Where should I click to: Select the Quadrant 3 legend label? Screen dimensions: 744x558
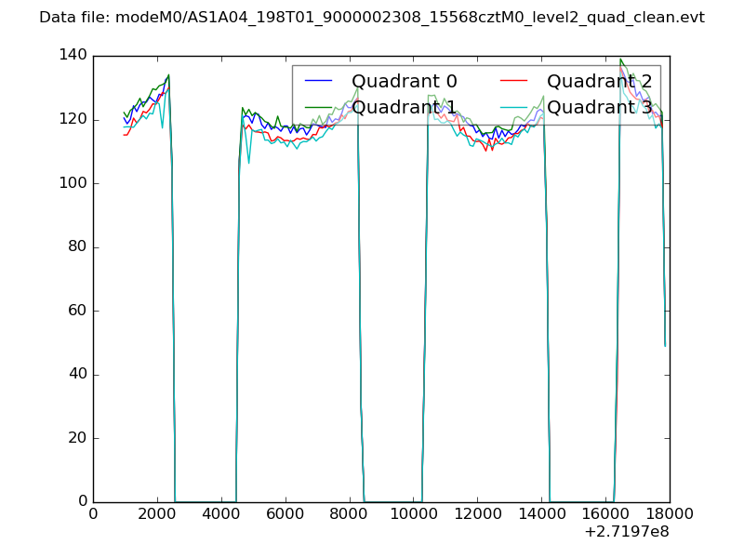(x=600, y=107)
